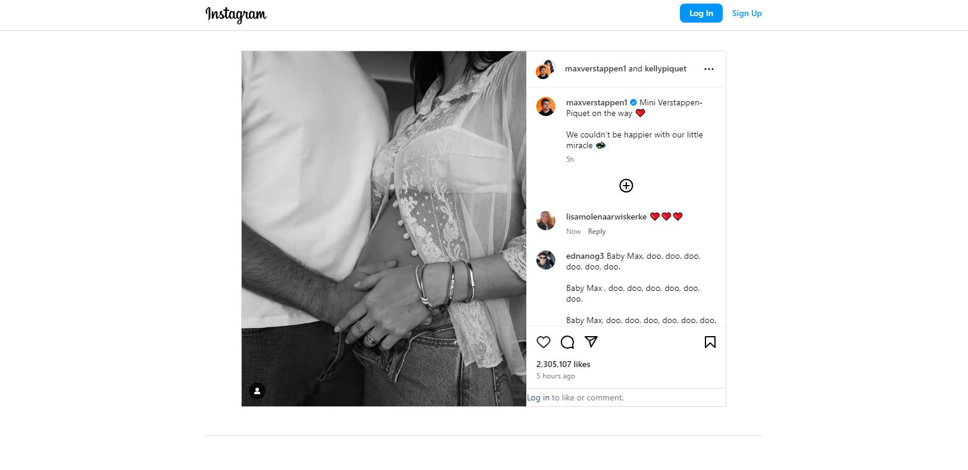Click the Log In button

tap(701, 13)
